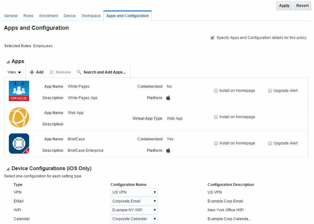Click the X icon on the Remove button
Image resolution: width=314 pixels, height=224 pixels.
pyautogui.click(x=51, y=72)
